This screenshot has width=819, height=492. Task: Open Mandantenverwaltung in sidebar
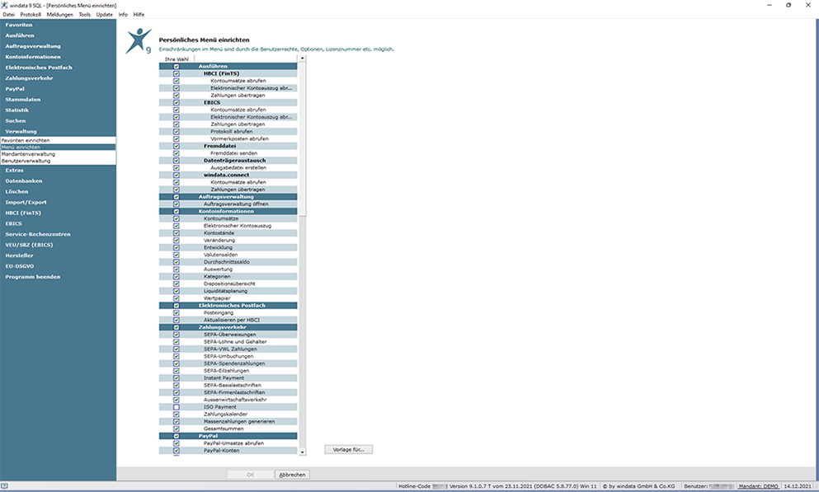pyautogui.click(x=58, y=154)
